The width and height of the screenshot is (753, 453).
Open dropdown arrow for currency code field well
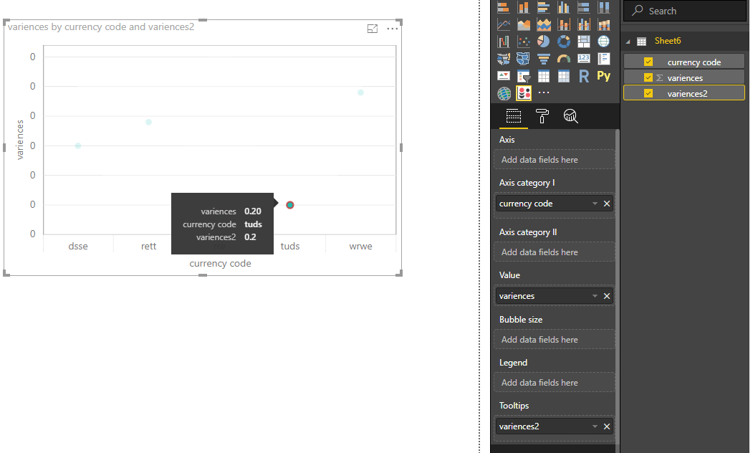coord(595,204)
